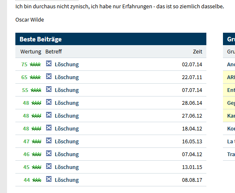Click the X icon in the 28.06.14 row
Screen dimensions: 235x193
pos(49,102)
